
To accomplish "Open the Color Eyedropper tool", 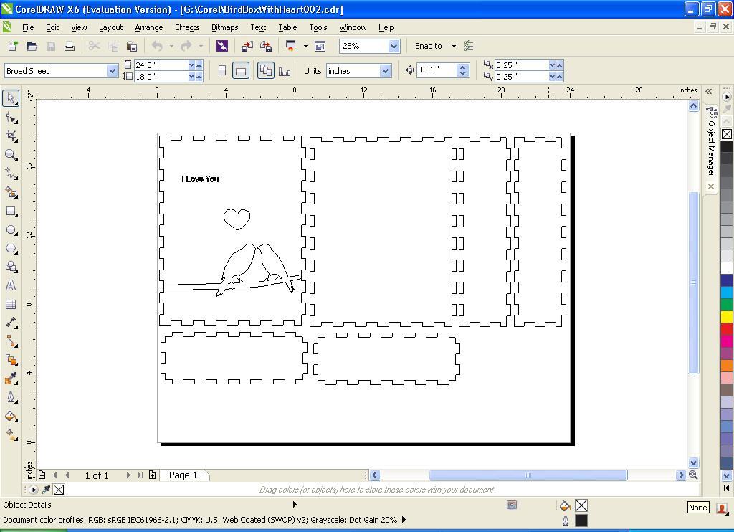I will tap(10, 379).
